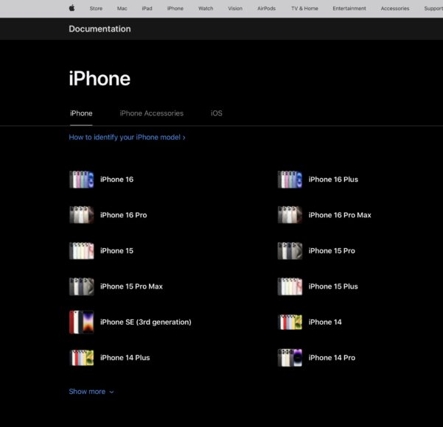This screenshot has width=443, height=427.
Task: Click the iPhone 14 product image
Action: coord(290,322)
